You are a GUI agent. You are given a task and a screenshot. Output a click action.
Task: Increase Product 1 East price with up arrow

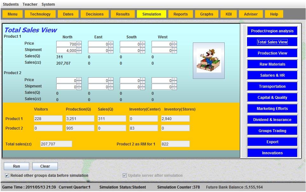coord(111,43)
